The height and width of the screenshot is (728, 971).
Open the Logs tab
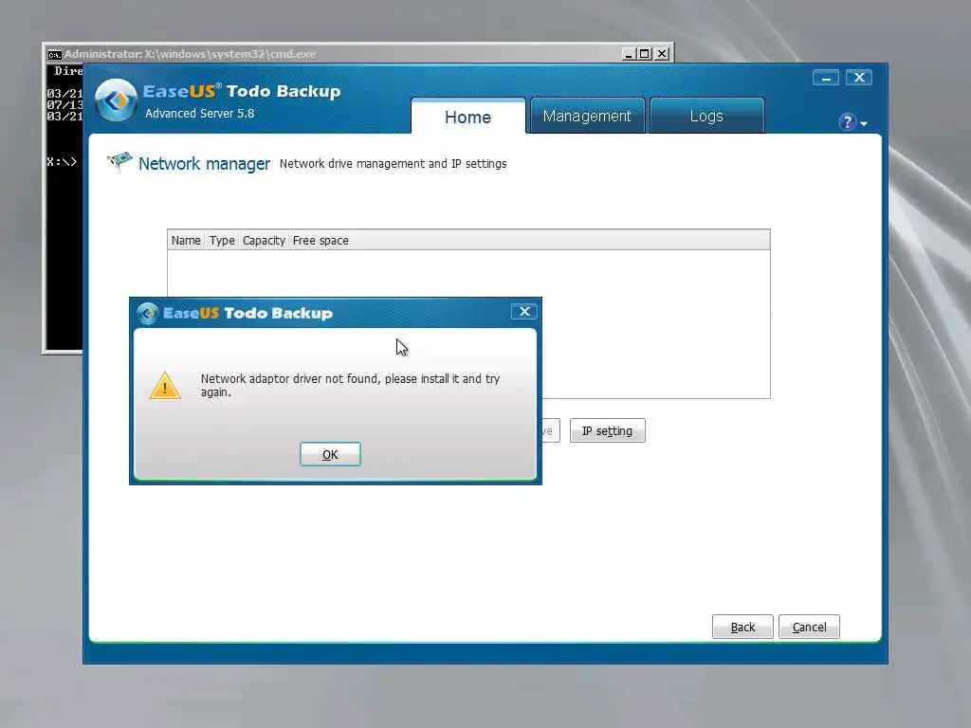(706, 116)
